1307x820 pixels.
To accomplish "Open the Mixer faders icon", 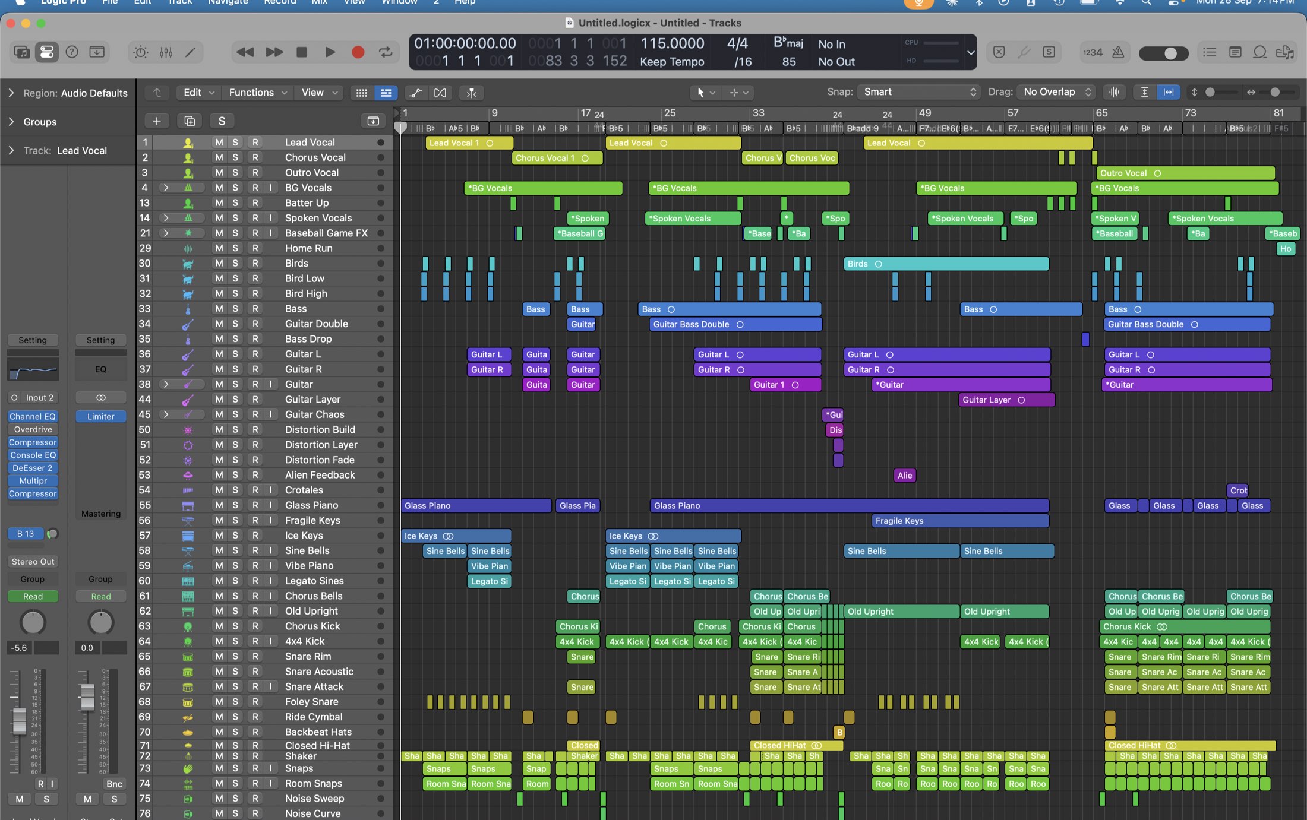I will click(x=166, y=52).
